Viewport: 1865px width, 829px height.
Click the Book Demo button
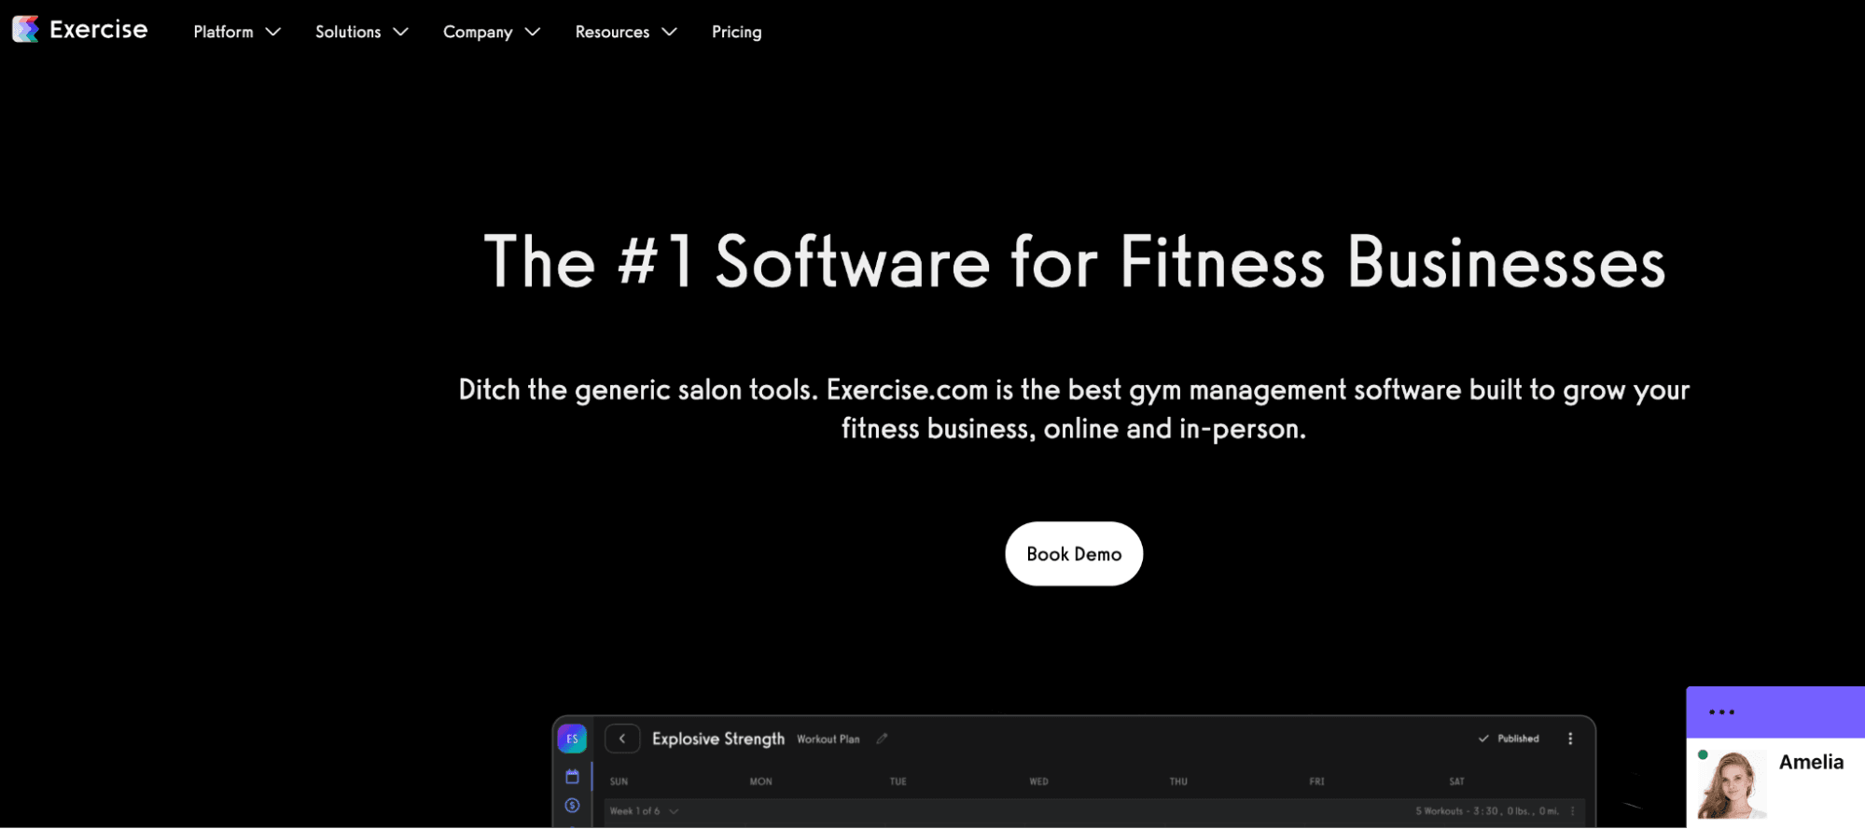(x=1074, y=554)
